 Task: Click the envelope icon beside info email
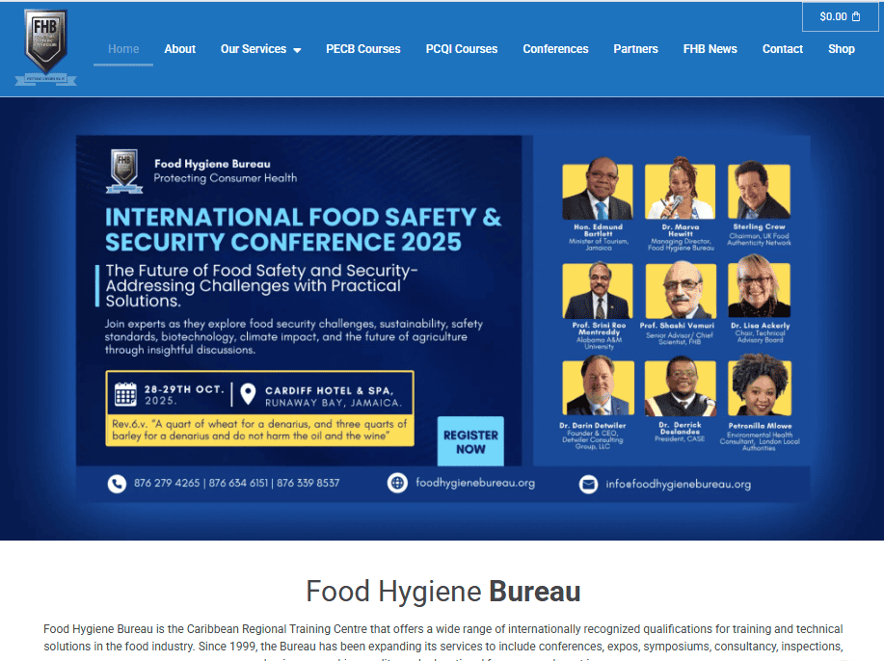pos(588,484)
